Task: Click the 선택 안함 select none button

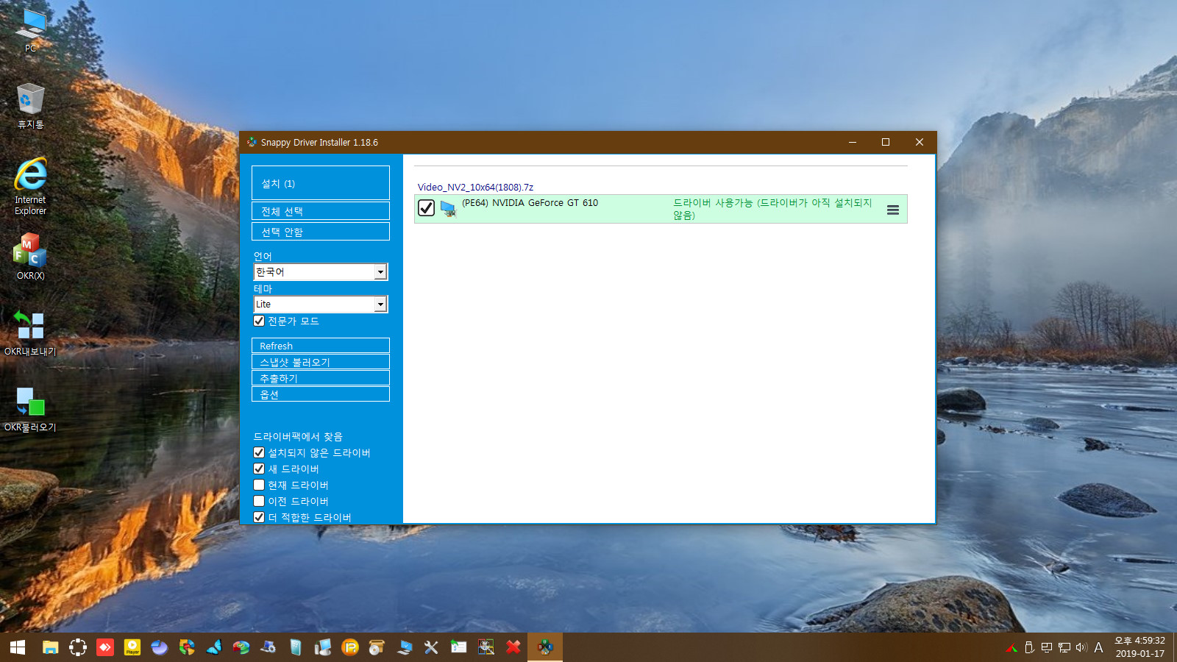Action: (320, 232)
